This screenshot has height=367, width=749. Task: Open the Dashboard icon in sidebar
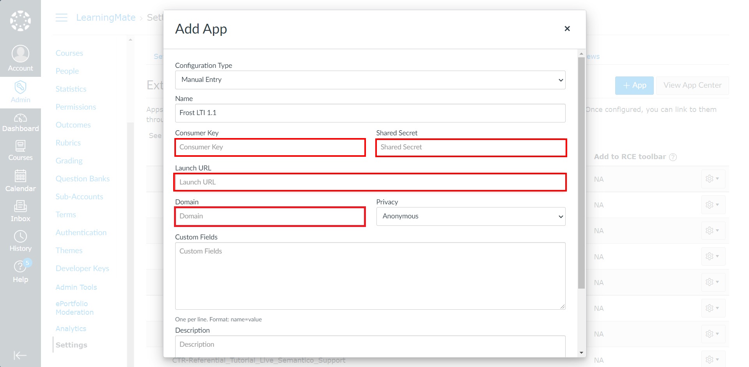coord(20,118)
